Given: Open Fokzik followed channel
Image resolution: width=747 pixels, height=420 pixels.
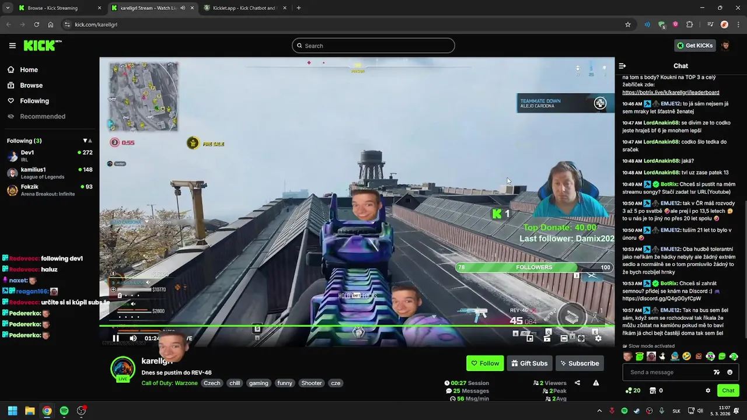Looking at the screenshot, I should [50, 190].
